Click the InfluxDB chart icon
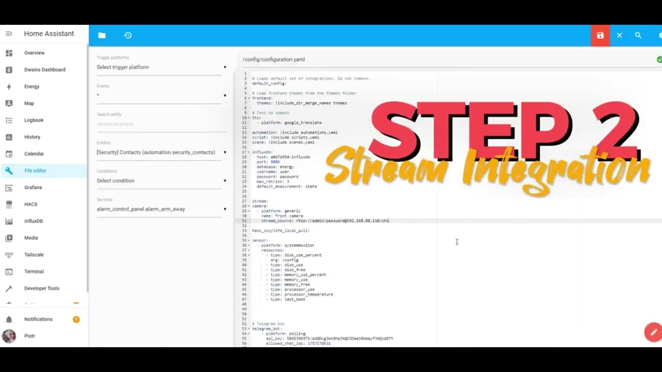This screenshot has height=372, width=662. (x=9, y=221)
